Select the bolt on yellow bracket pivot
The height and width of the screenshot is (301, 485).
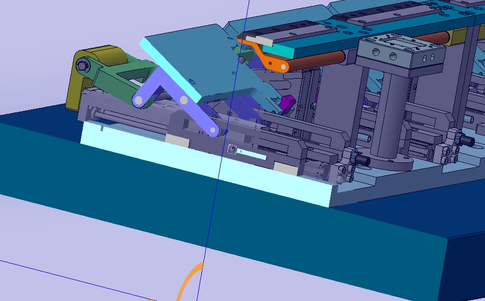coord(83,66)
